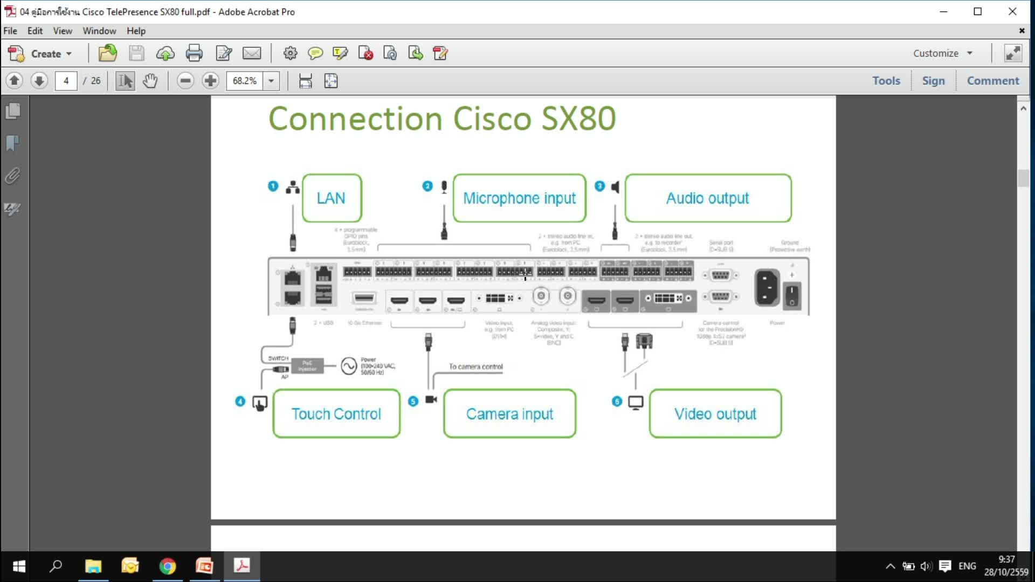Viewport: 1035px width, 582px height.
Task: Go to previous page arrow
Action: [15, 81]
